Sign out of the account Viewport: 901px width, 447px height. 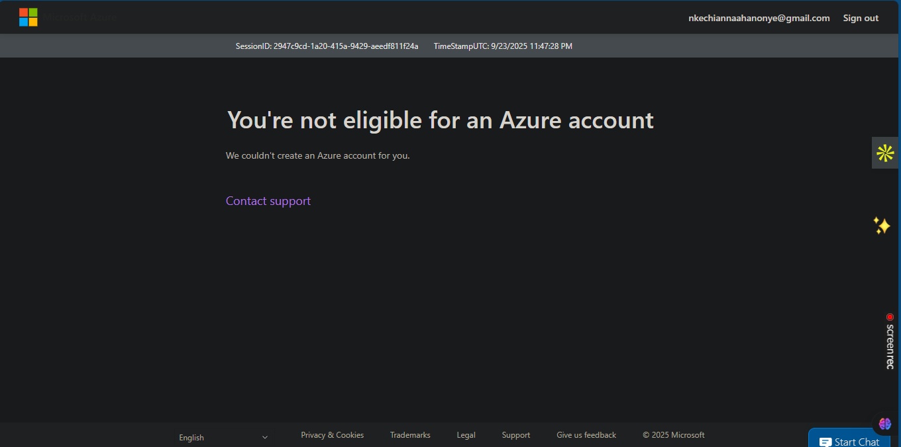click(860, 18)
